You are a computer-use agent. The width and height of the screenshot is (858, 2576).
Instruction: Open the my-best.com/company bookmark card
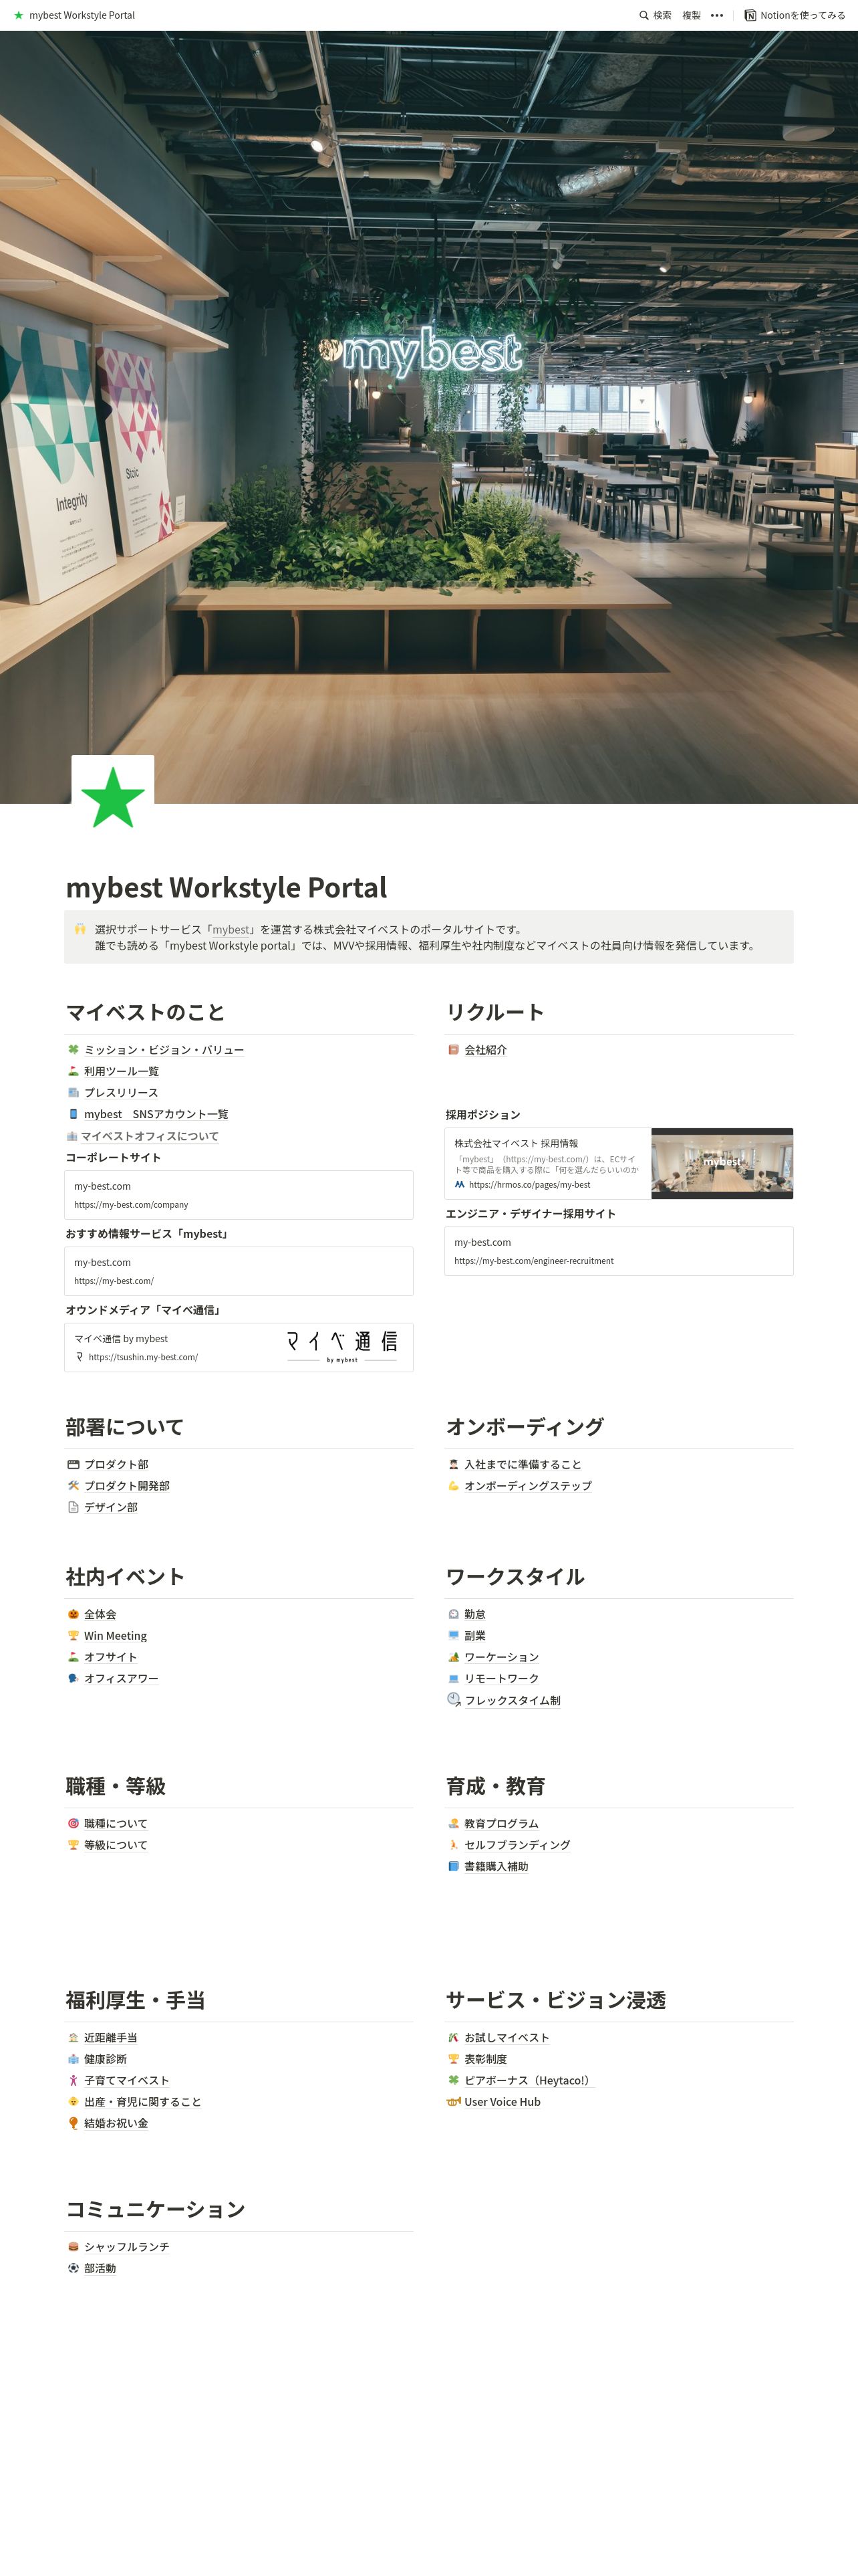click(x=239, y=1195)
